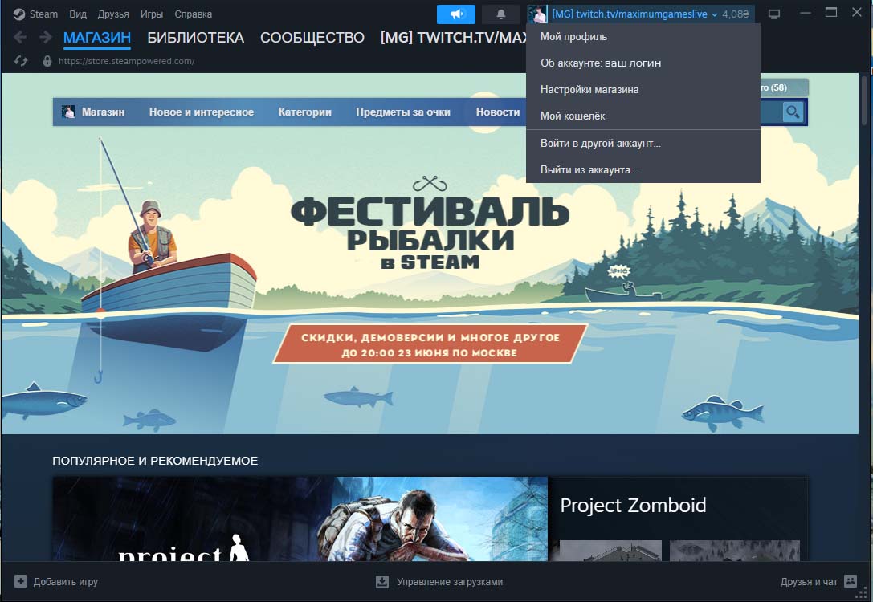Open the account name dropdown arrow
Screen dimensions: 873x602
(x=714, y=15)
